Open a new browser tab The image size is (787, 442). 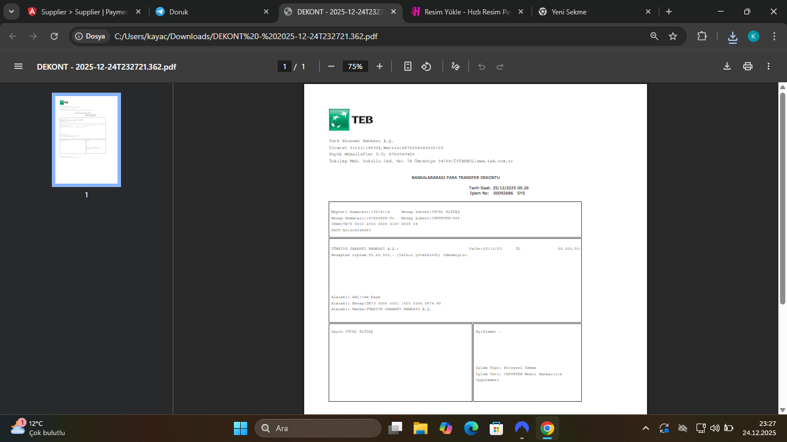pos(669,12)
